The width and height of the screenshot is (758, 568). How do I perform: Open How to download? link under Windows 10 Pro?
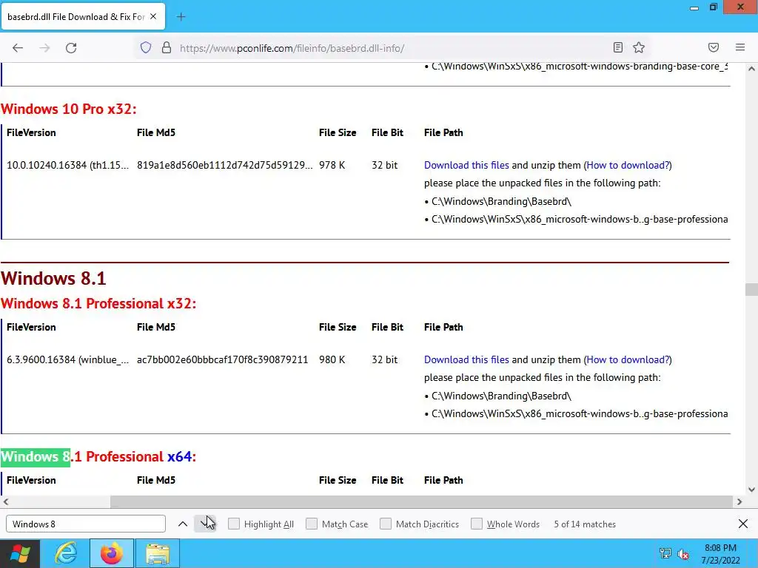628,165
